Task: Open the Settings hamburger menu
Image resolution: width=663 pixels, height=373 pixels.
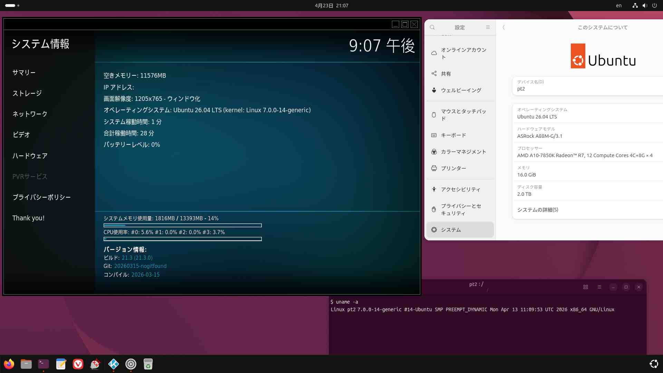Action: (x=488, y=27)
